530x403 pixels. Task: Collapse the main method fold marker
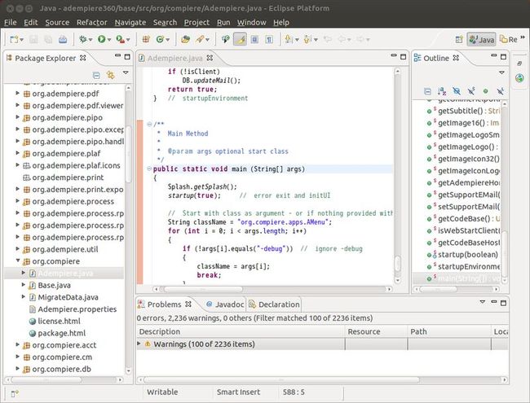coord(149,169)
